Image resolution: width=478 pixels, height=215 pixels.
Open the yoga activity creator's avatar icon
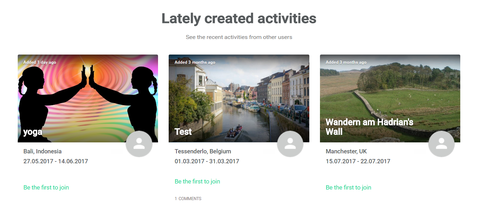click(139, 143)
